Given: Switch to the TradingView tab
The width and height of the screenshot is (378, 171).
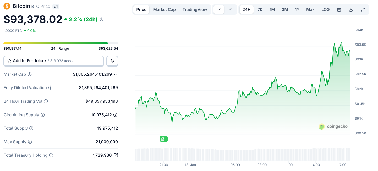Looking at the screenshot, I should [x=195, y=10].
